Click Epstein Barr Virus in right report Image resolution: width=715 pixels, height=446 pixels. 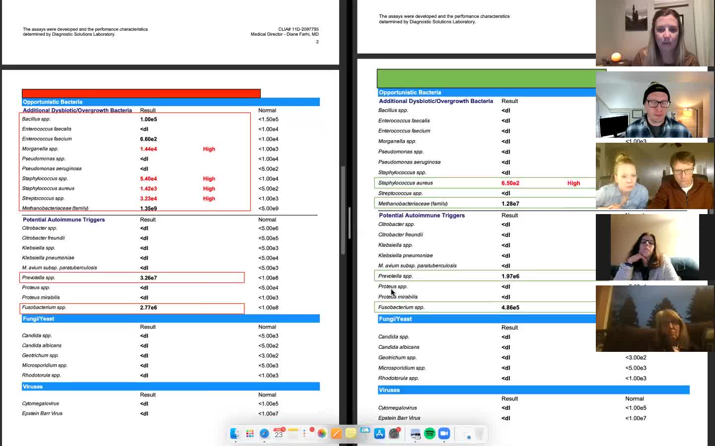click(x=399, y=418)
